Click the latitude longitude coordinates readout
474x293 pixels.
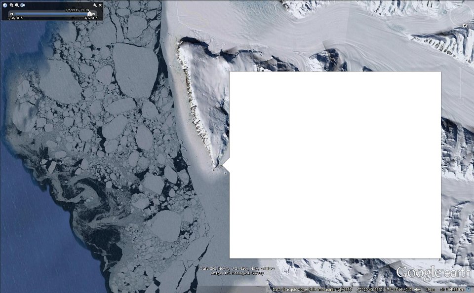coord(384,290)
